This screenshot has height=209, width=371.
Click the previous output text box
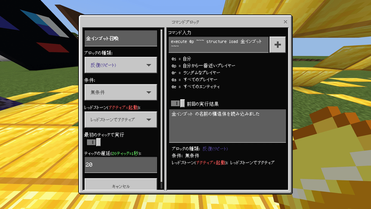[x=227, y=126]
